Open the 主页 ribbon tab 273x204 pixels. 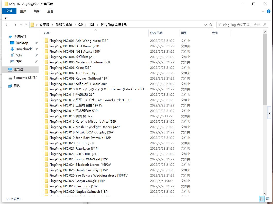(23, 11)
